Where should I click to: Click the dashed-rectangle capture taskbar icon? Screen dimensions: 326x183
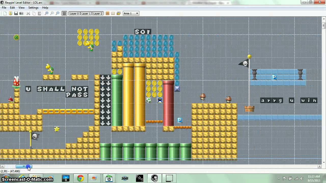tap(169, 178)
